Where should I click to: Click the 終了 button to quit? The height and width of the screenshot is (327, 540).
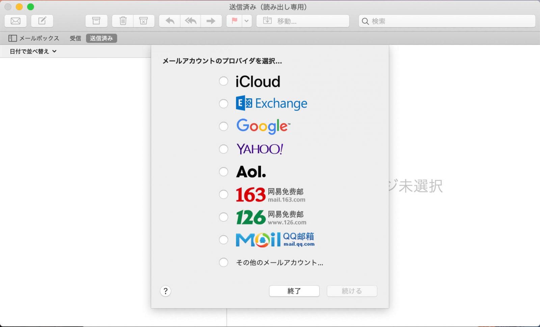coord(294,291)
